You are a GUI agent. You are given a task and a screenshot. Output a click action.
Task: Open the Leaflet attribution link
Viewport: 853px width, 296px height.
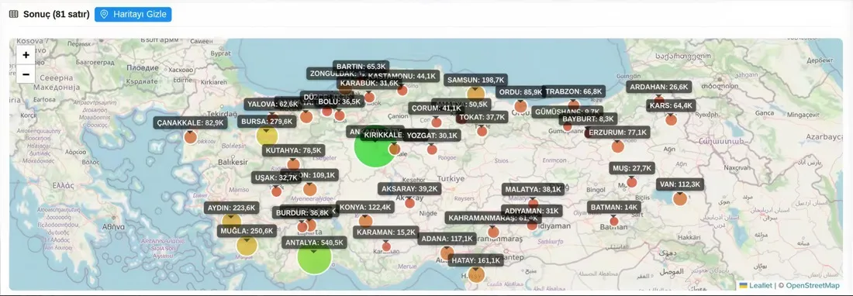(x=756, y=285)
